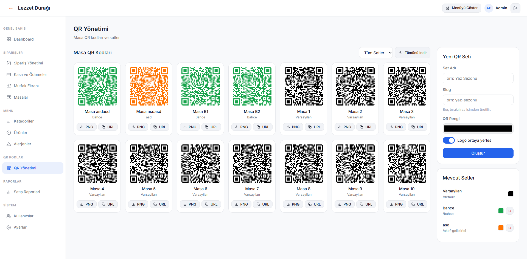Delete the asd set with trash icon
The height and width of the screenshot is (259, 527).
(x=510, y=228)
